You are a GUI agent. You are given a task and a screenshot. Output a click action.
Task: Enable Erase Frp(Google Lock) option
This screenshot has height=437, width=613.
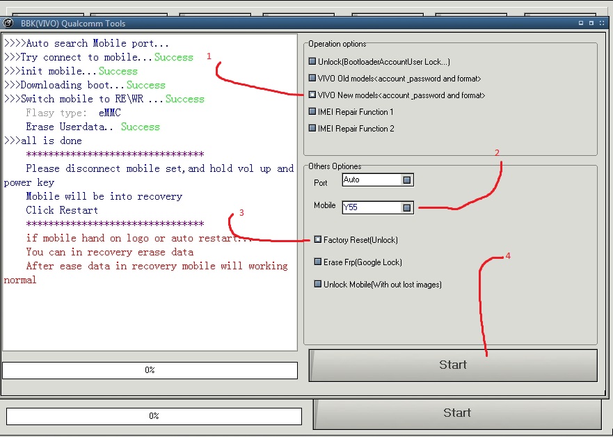click(318, 262)
